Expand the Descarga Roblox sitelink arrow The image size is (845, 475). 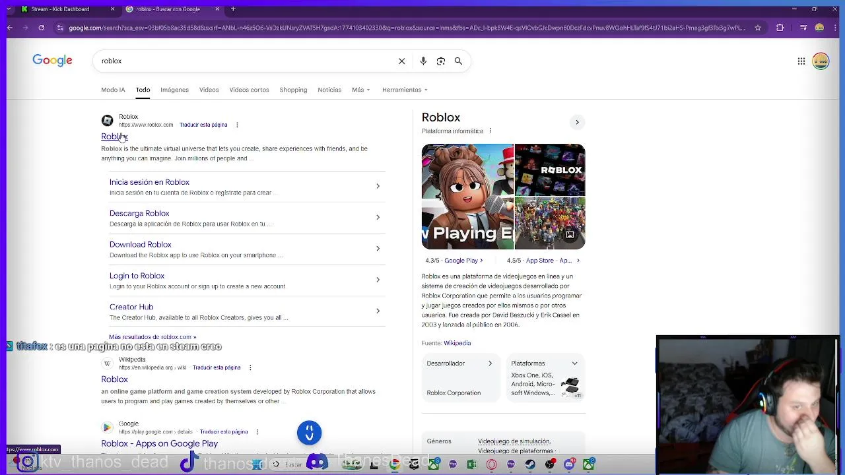[378, 217]
